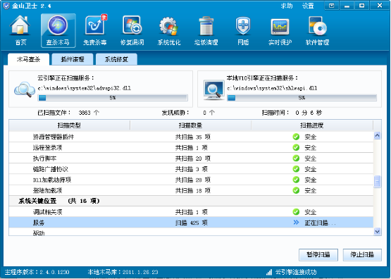Select the 执行脚本 row
391x279 pixels.
[191, 158]
